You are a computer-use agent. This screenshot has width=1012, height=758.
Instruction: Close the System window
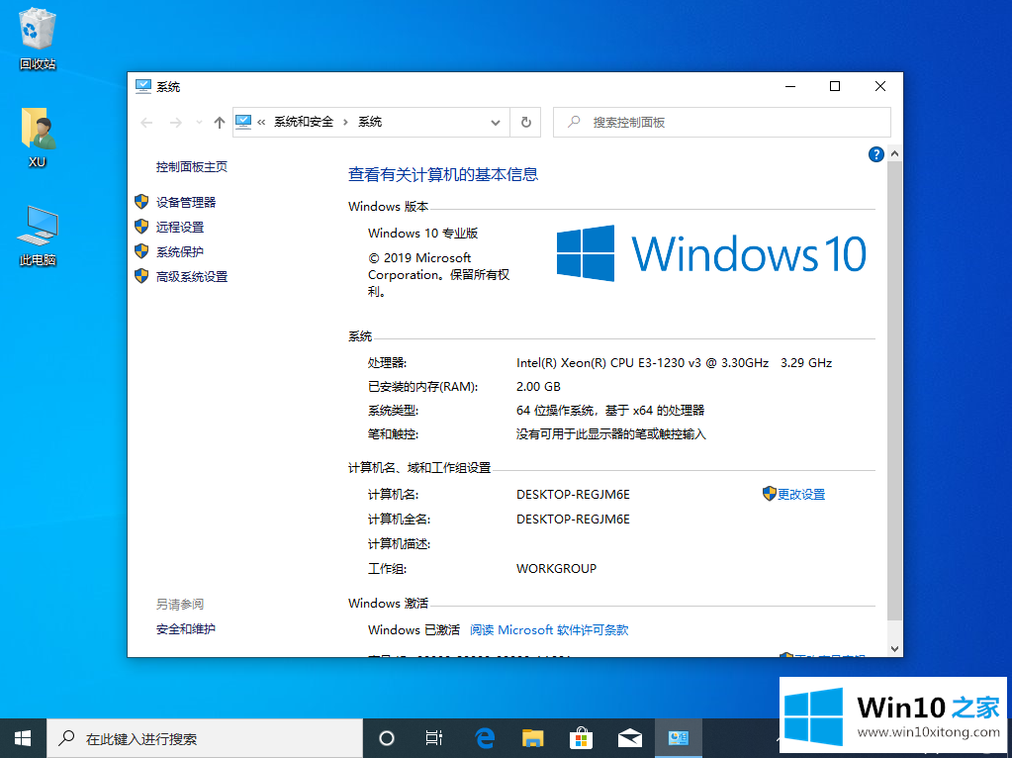point(879,86)
